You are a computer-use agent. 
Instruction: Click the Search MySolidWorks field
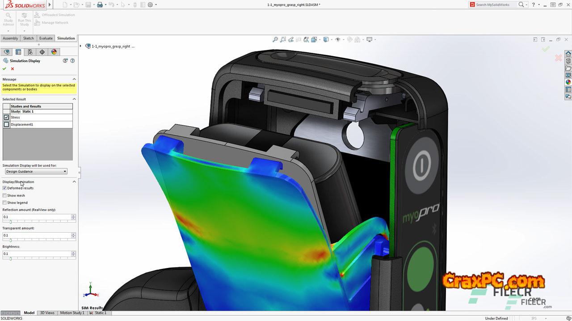click(495, 5)
